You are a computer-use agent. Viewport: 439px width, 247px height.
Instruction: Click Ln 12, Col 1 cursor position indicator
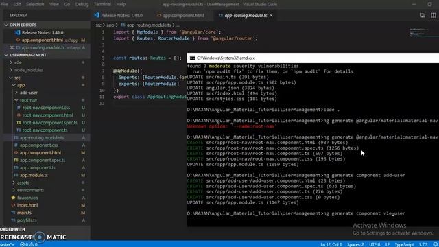pyautogui.click(x=331, y=244)
